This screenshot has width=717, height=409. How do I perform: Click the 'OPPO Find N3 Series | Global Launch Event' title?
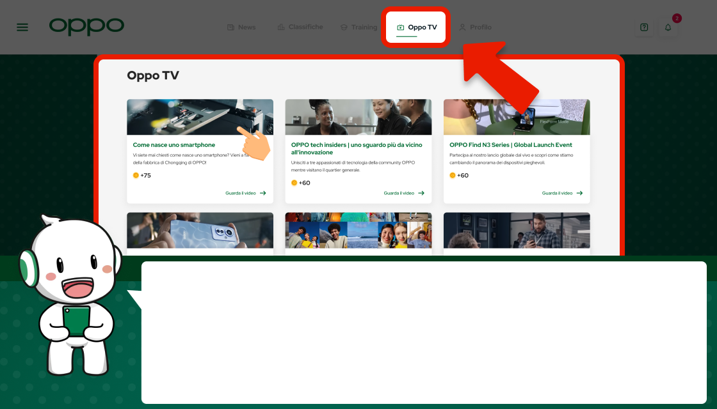click(510, 145)
